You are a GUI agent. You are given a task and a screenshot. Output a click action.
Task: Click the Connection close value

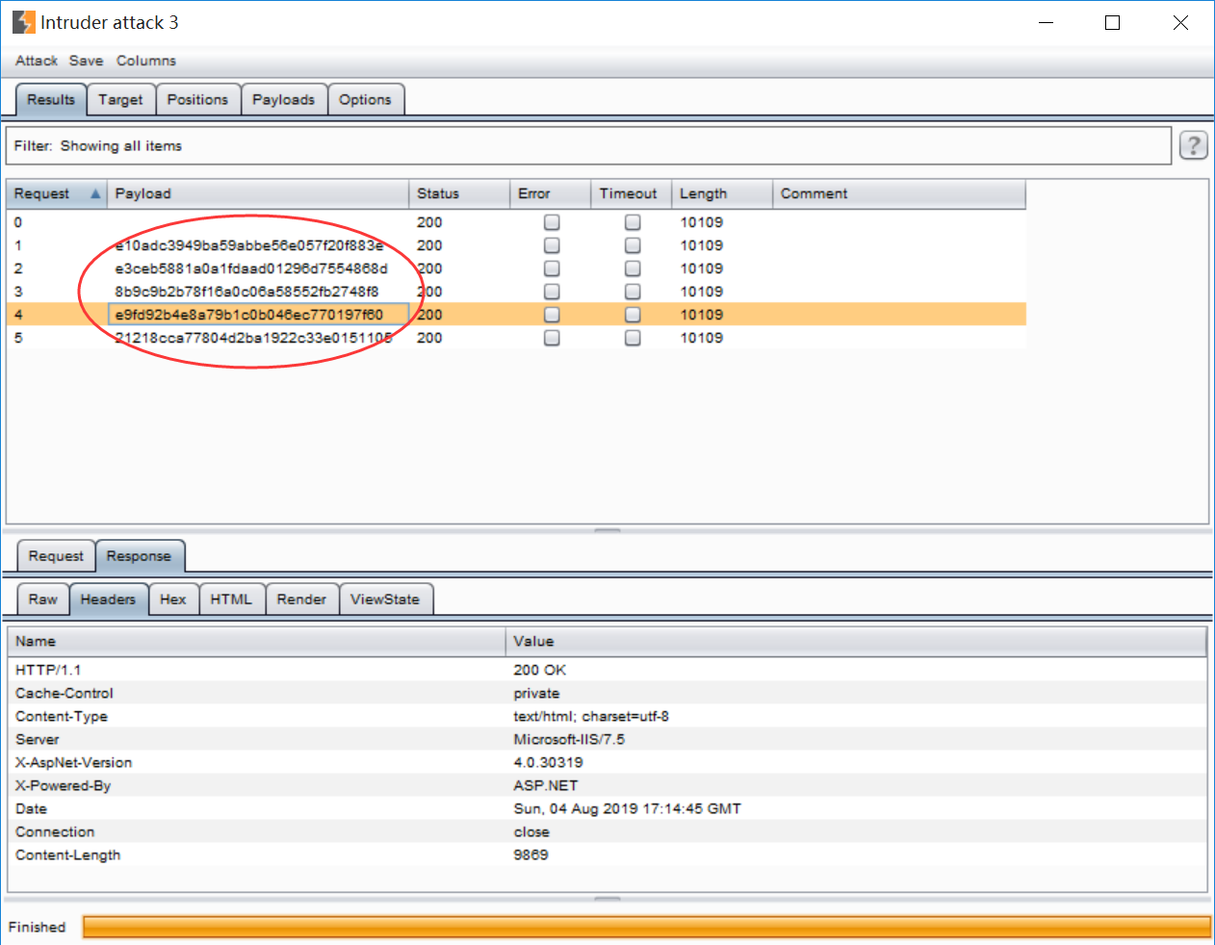531,831
